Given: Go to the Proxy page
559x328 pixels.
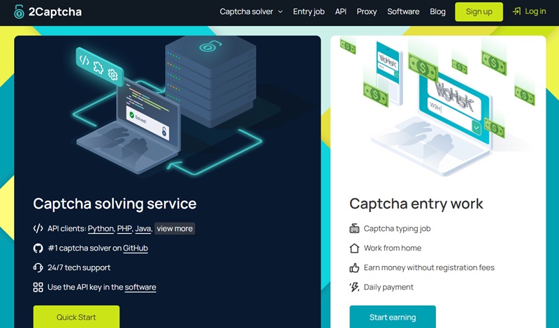Looking at the screenshot, I should click(x=366, y=12).
